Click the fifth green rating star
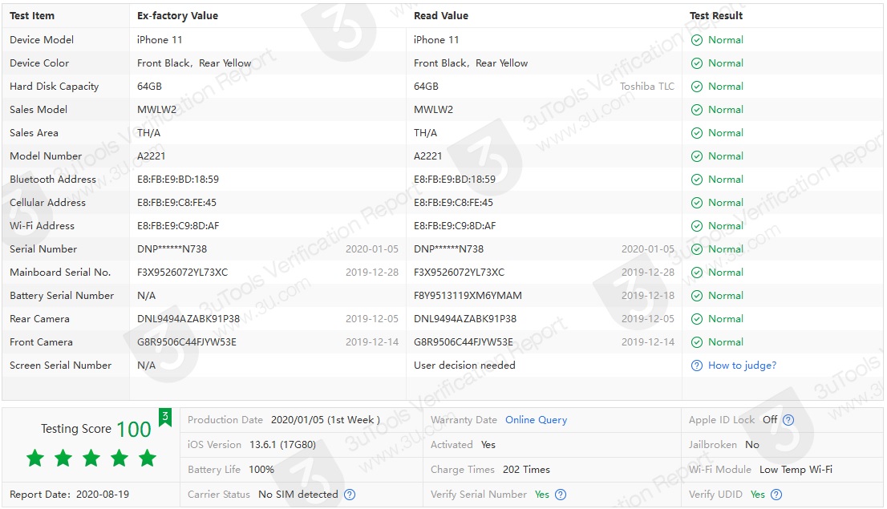 [147, 459]
